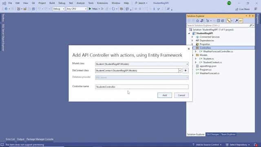Open the File menu
Viewport: 261px width, 147px height.
pos(10,3)
